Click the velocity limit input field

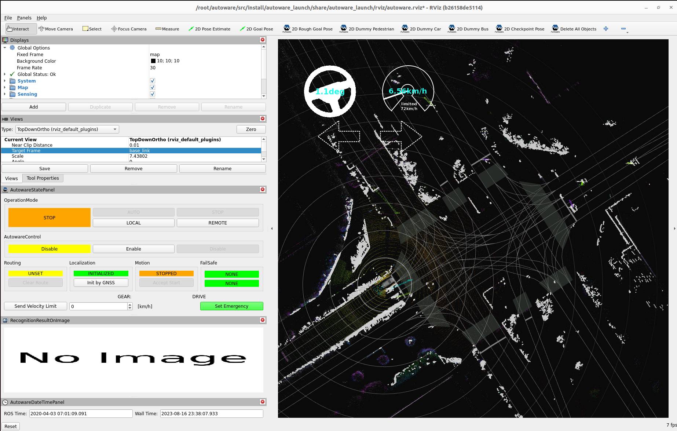(98, 306)
